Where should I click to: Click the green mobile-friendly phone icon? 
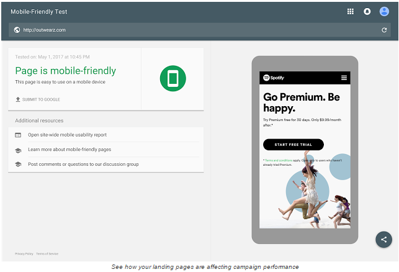pos(173,78)
